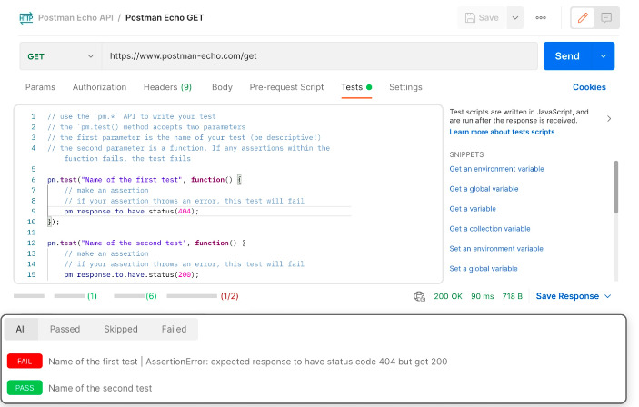This screenshot has height=407, width=639.
Task: Click the red FAIL badge
Action: [x=25, y=362]
